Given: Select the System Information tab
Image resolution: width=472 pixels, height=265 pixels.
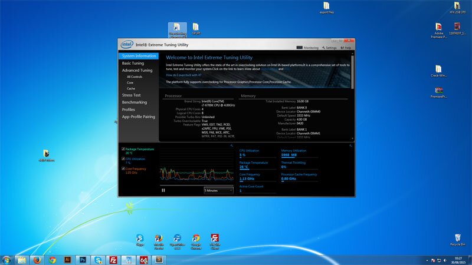Looking at the screenshot, I should click(139, 56).
